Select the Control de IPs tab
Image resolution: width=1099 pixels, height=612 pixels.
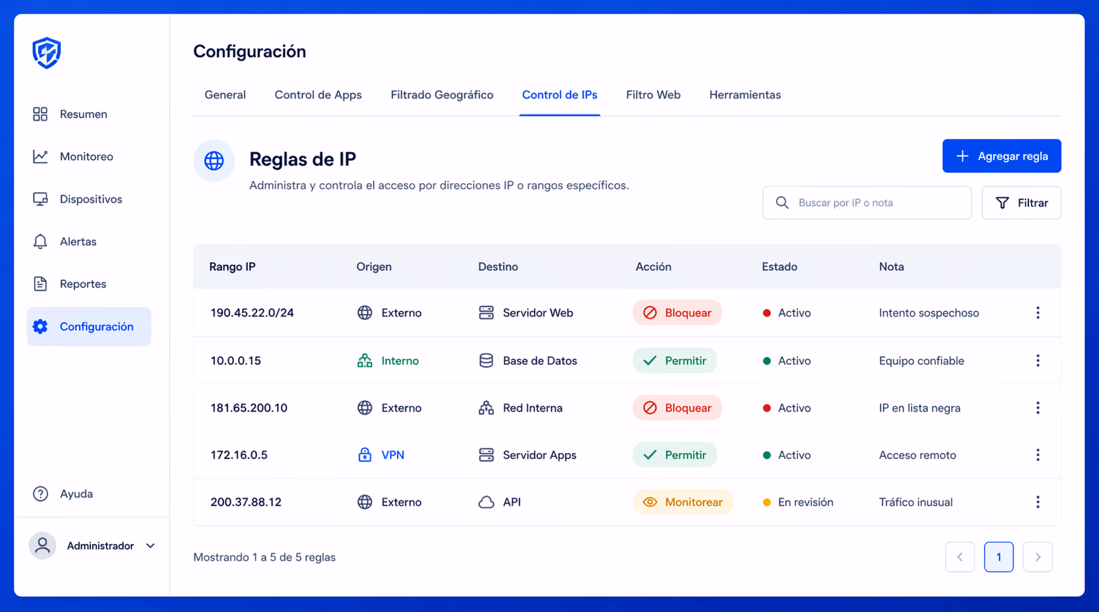[x=560, y=95]
